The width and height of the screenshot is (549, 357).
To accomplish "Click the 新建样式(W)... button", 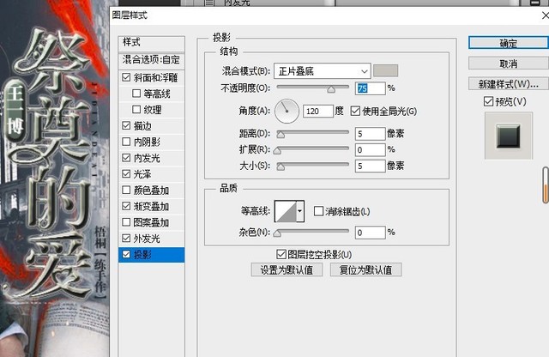I will click(508, 83).
